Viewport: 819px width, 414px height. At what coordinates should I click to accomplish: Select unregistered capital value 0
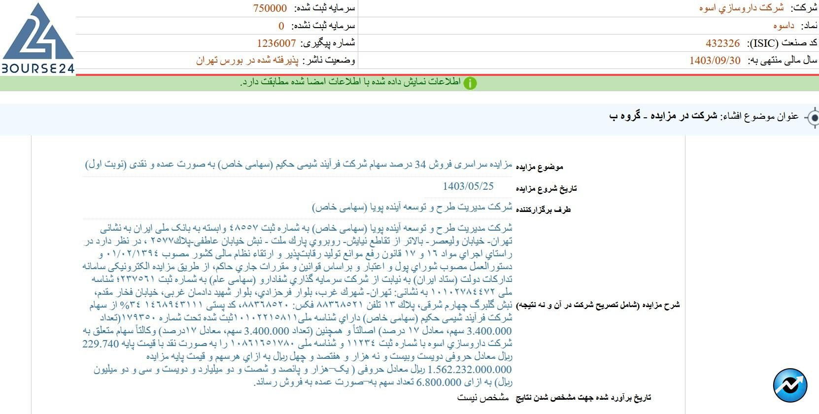tap(281, 26)
